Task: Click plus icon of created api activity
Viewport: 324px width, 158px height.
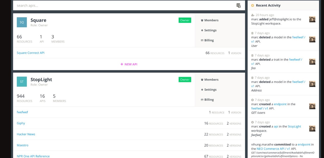Action: coord(252,122)
